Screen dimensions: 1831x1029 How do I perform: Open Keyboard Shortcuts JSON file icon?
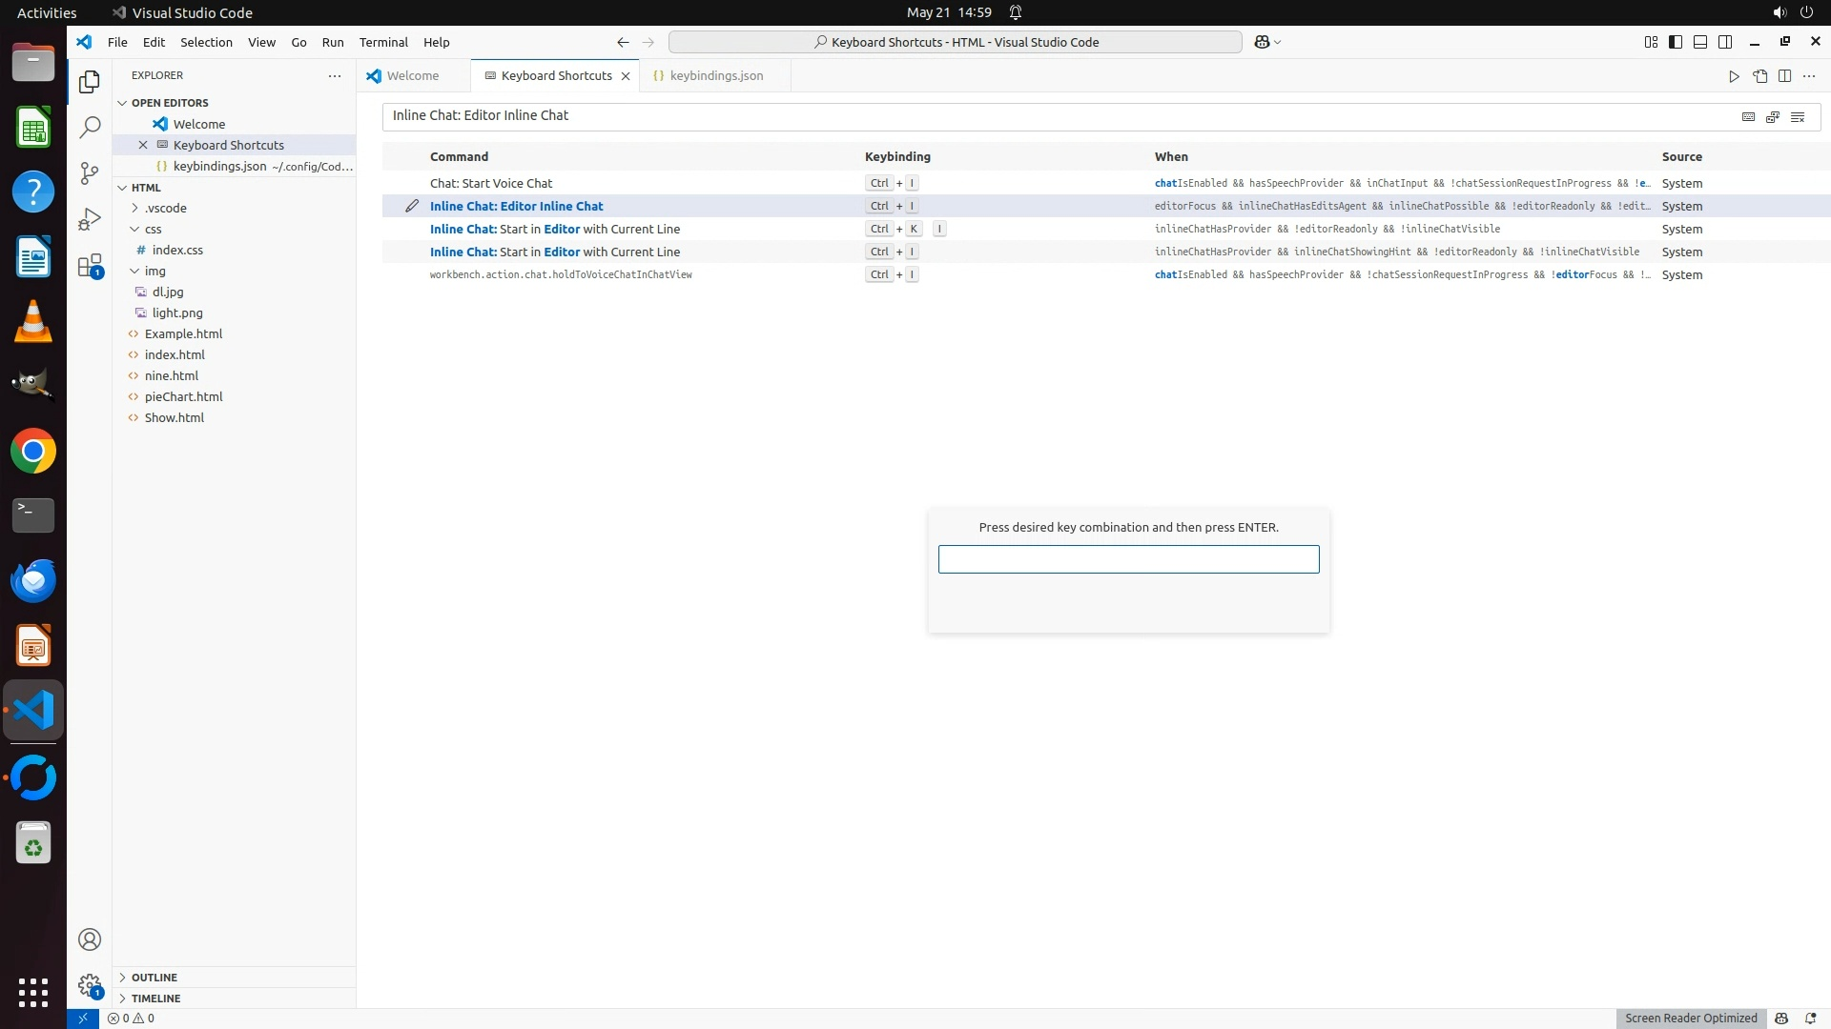[1759, 76]
